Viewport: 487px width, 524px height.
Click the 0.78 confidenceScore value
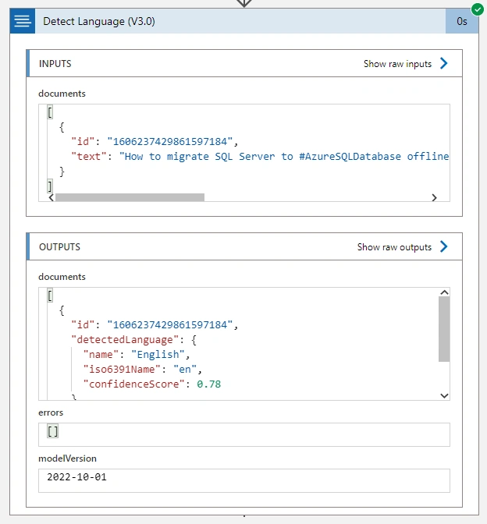pyautogui.click(x=208, y=384)
